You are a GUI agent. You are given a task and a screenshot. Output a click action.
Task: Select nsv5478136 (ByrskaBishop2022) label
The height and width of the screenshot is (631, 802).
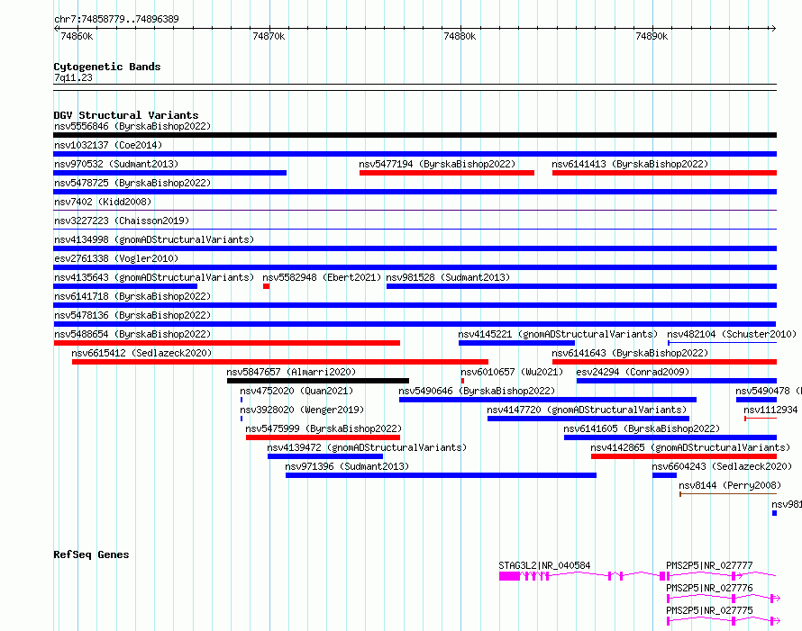[132, 315]
